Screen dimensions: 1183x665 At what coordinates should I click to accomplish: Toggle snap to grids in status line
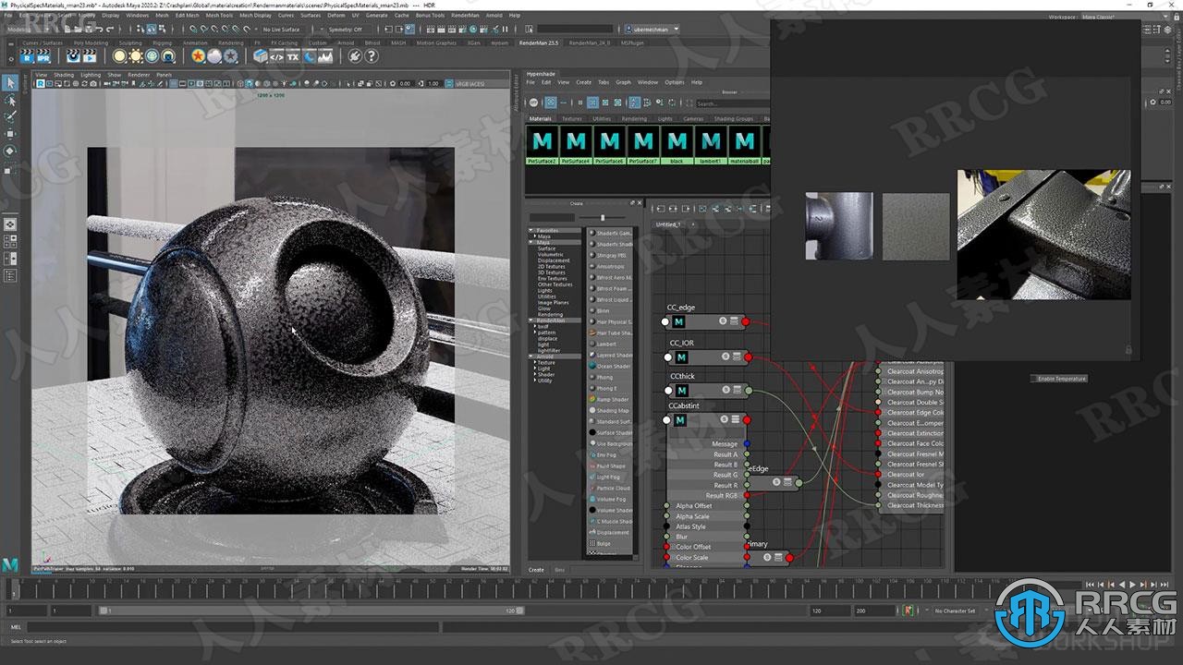[x=193, y=30]
